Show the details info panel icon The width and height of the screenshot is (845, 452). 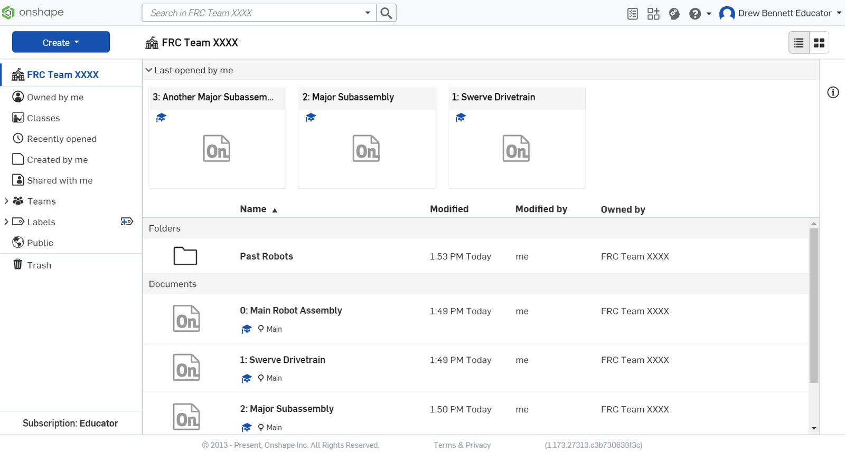click(x=833, y=93)
